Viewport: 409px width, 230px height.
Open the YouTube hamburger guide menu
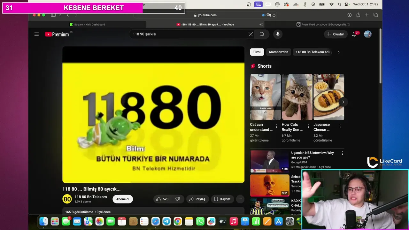point(36,34)
